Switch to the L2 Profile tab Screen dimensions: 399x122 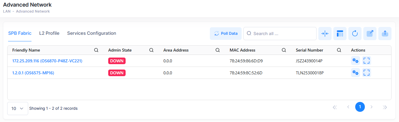click(x=49, y=33)
